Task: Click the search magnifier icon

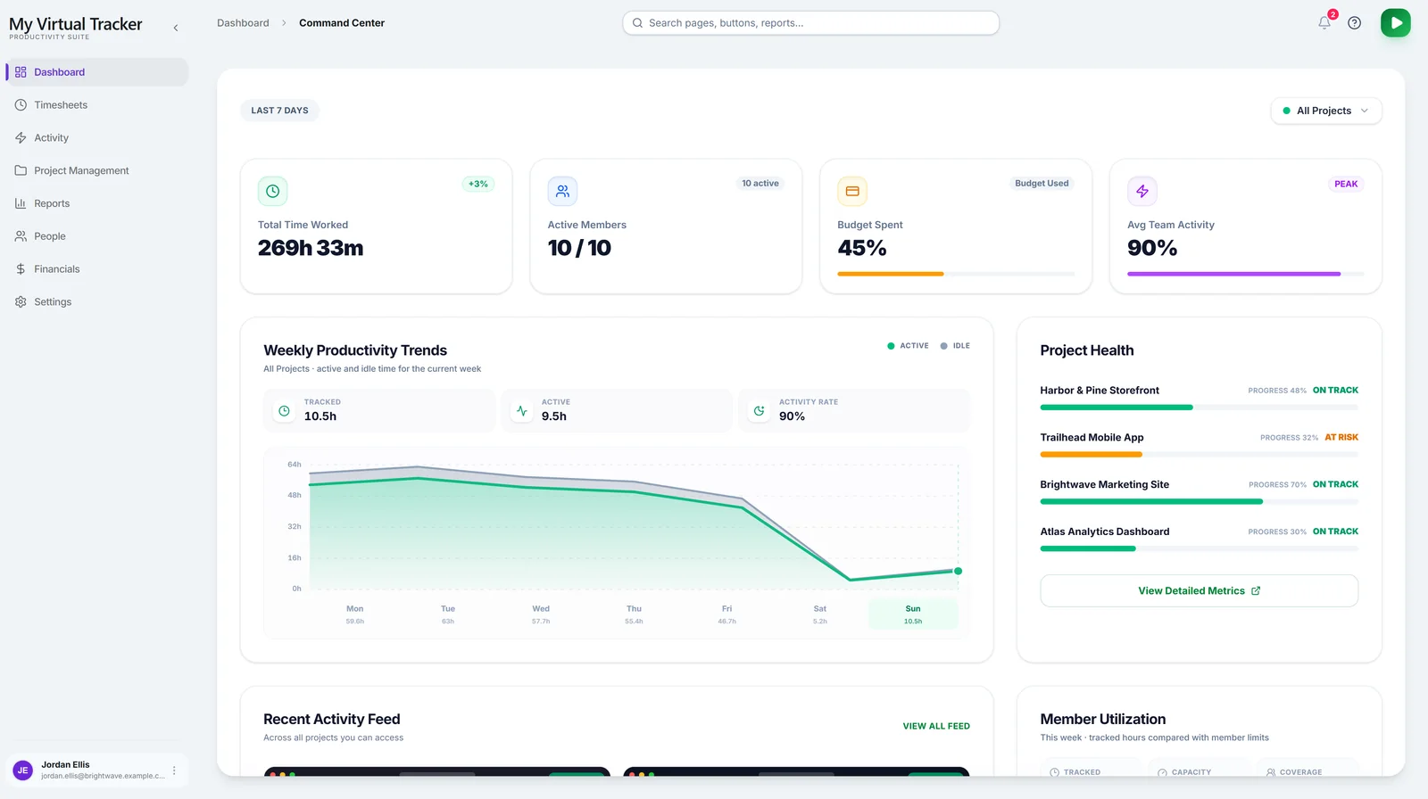Action: pyautogui.click(x=638, y=23)
